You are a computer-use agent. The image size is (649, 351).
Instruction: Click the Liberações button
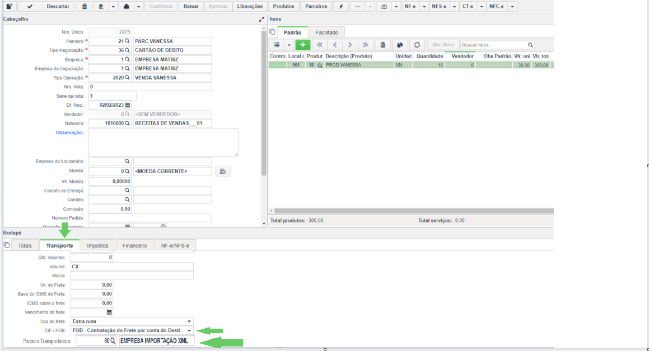pyautogui.click(x=250, y=6)
